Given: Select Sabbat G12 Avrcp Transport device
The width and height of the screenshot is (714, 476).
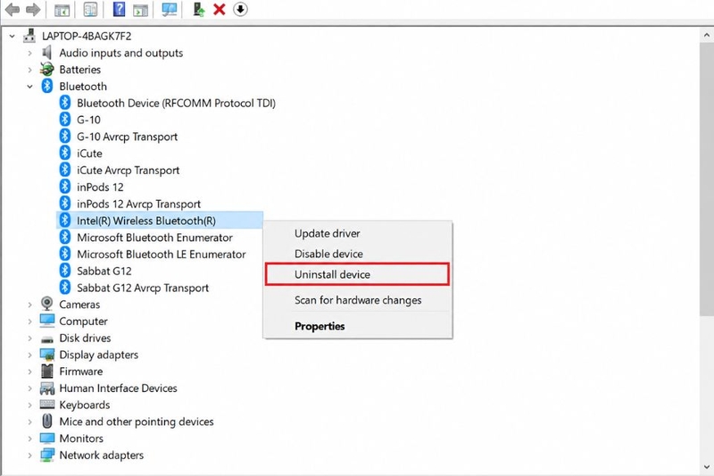Looking at the screenshot, I should 143,288.
